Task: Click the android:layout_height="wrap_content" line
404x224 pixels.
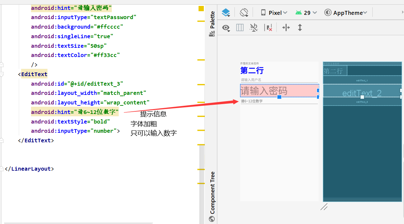Action: 90,102
